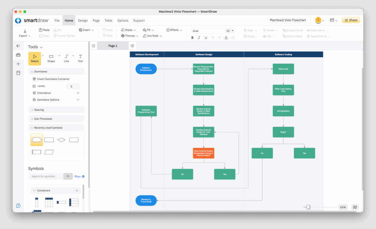This screenshot has width=376, height=229.
Task: Click the back arrow in left sidebar
Action: pos(18,46)
